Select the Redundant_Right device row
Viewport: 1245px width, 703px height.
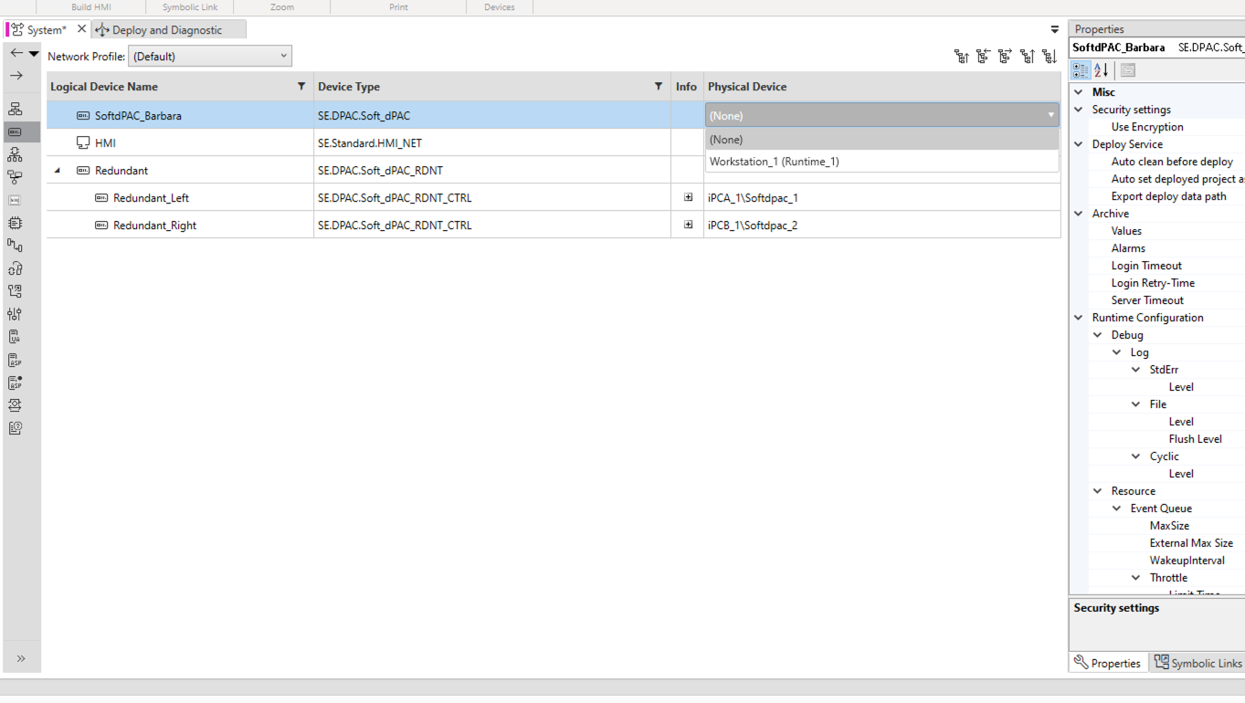[154, 226]
